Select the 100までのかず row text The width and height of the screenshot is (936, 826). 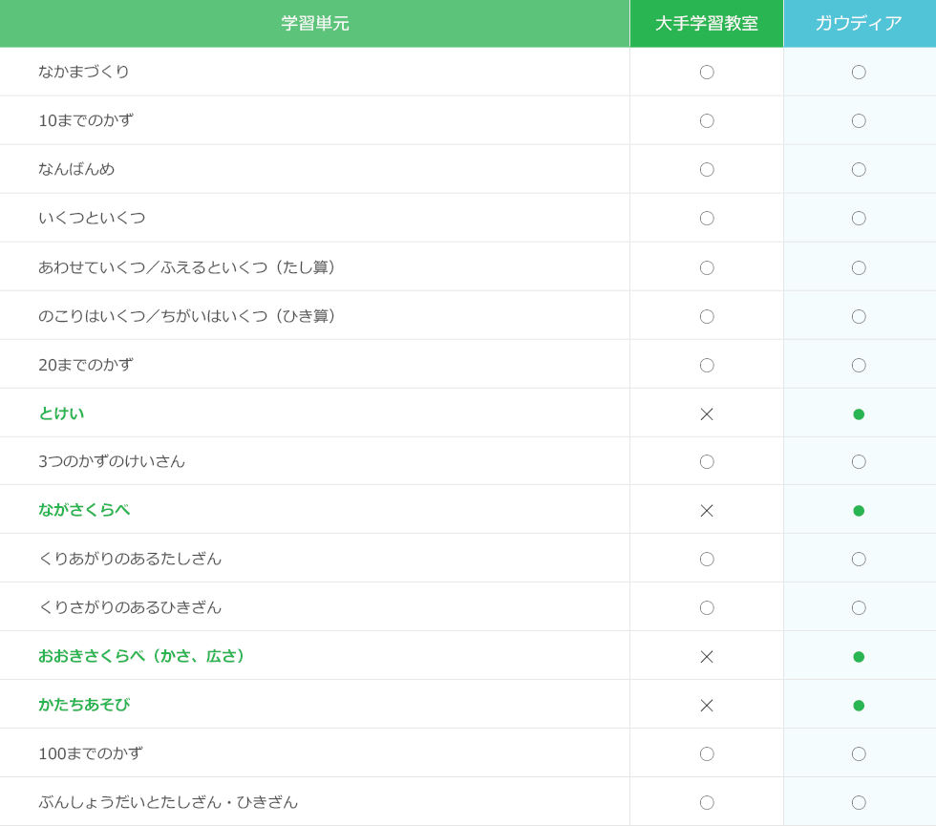coord(91,753)
